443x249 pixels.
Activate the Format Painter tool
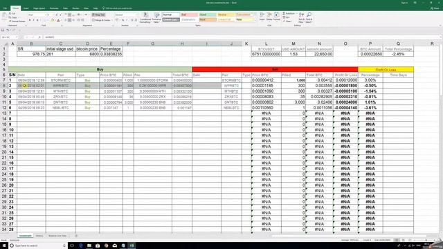(x=17, y=21)
